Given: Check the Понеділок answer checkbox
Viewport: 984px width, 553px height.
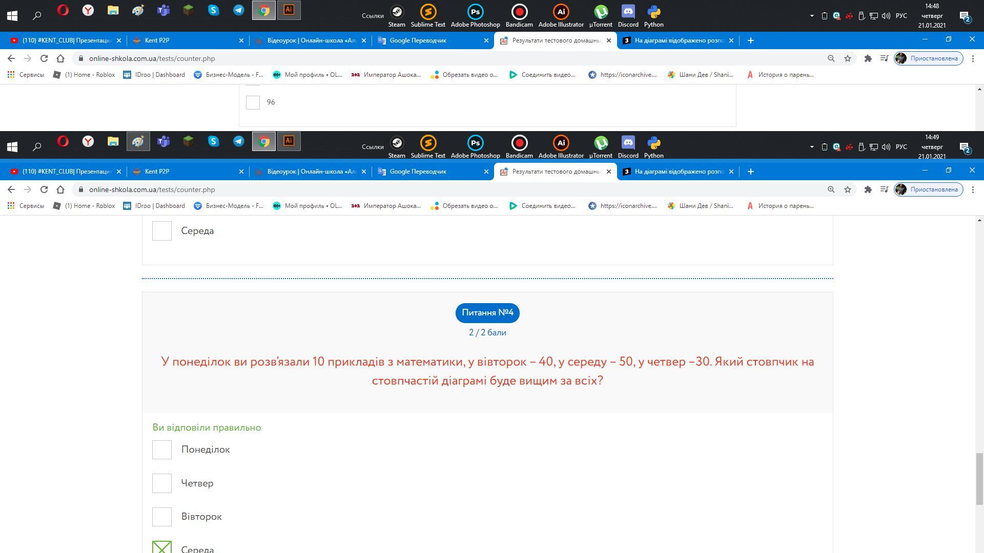Looking at the screenshot, I should click(162, 450).
